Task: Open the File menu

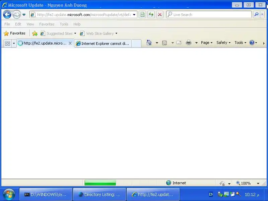Action: coord(7,24)
